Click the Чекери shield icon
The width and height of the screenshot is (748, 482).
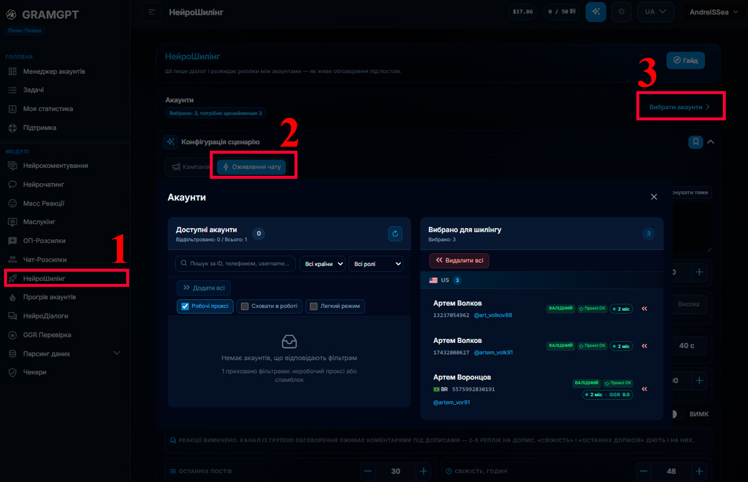click(x=12, y=372)
